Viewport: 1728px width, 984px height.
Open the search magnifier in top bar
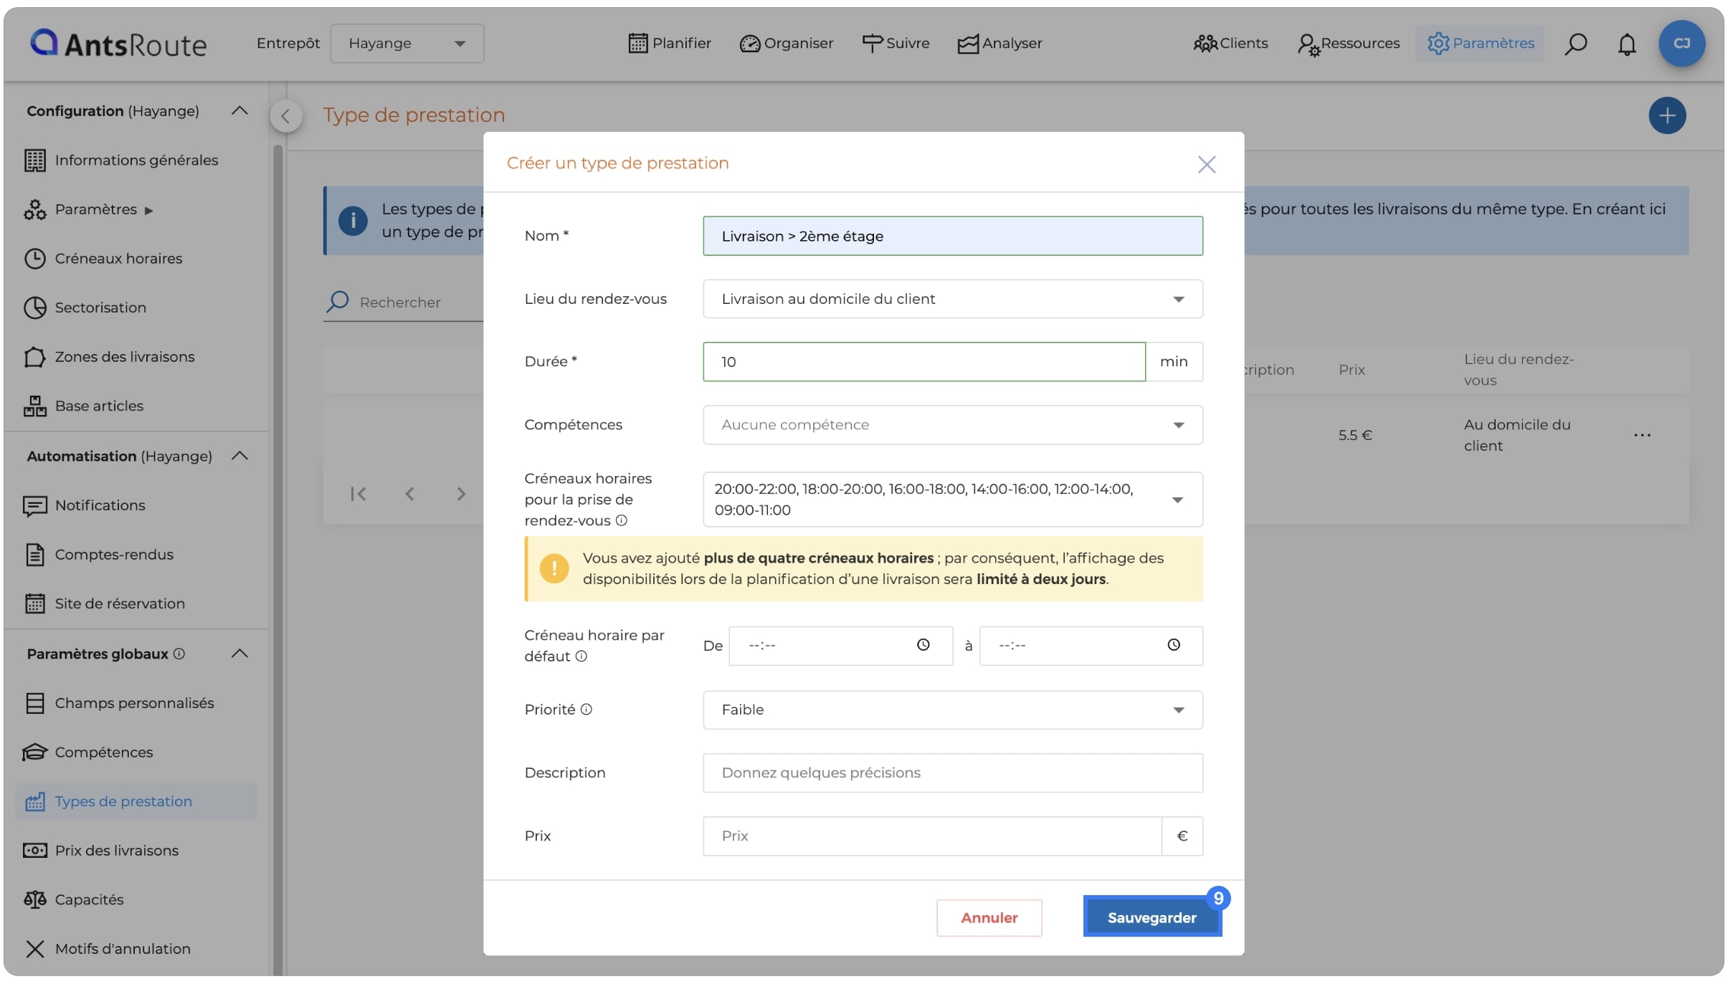[x=1575, y=44]
